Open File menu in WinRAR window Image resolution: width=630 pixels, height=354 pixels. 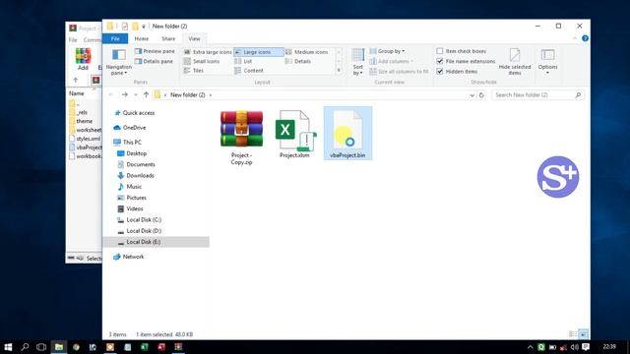coord(73,40)
